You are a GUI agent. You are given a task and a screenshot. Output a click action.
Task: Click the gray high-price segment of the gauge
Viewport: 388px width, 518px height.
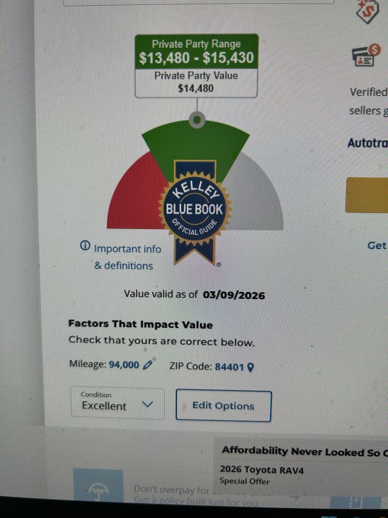click(x=258, y=194)
